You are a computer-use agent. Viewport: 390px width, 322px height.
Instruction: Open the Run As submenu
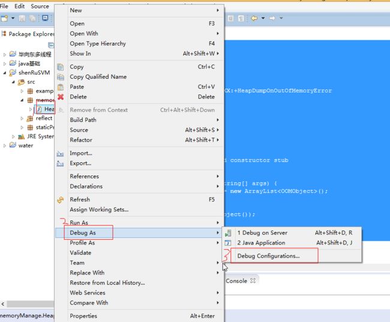[x=140, y=223]
